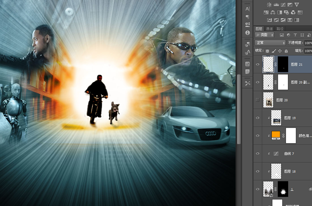Lock layer position

280,51
